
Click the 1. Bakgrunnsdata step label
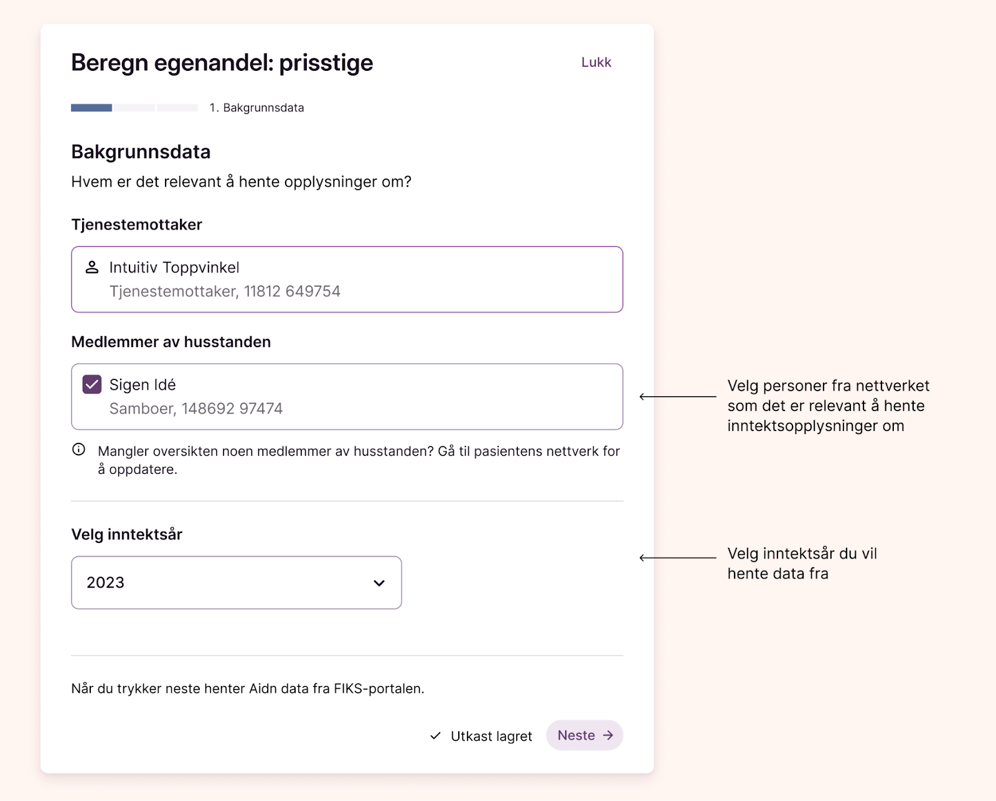point(256,108)
